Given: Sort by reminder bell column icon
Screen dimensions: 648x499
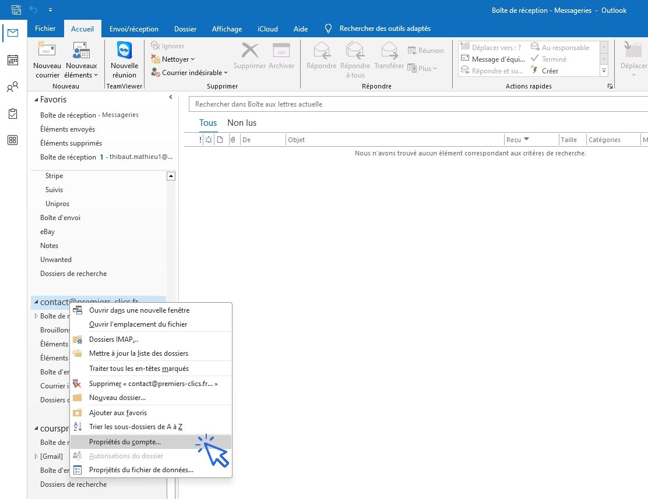Looking at the screenshot, I should coord(209,140).
